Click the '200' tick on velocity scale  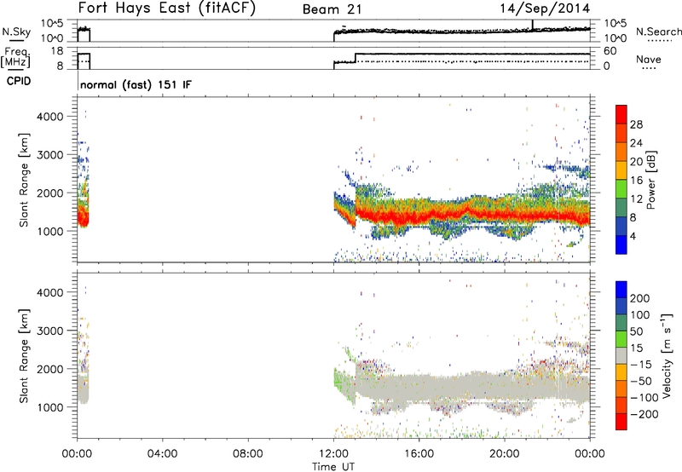click(640, 298)
